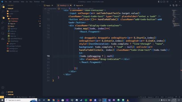Collapse the src folder
This screenshot has width=182, height=102.
pos(10,16)
